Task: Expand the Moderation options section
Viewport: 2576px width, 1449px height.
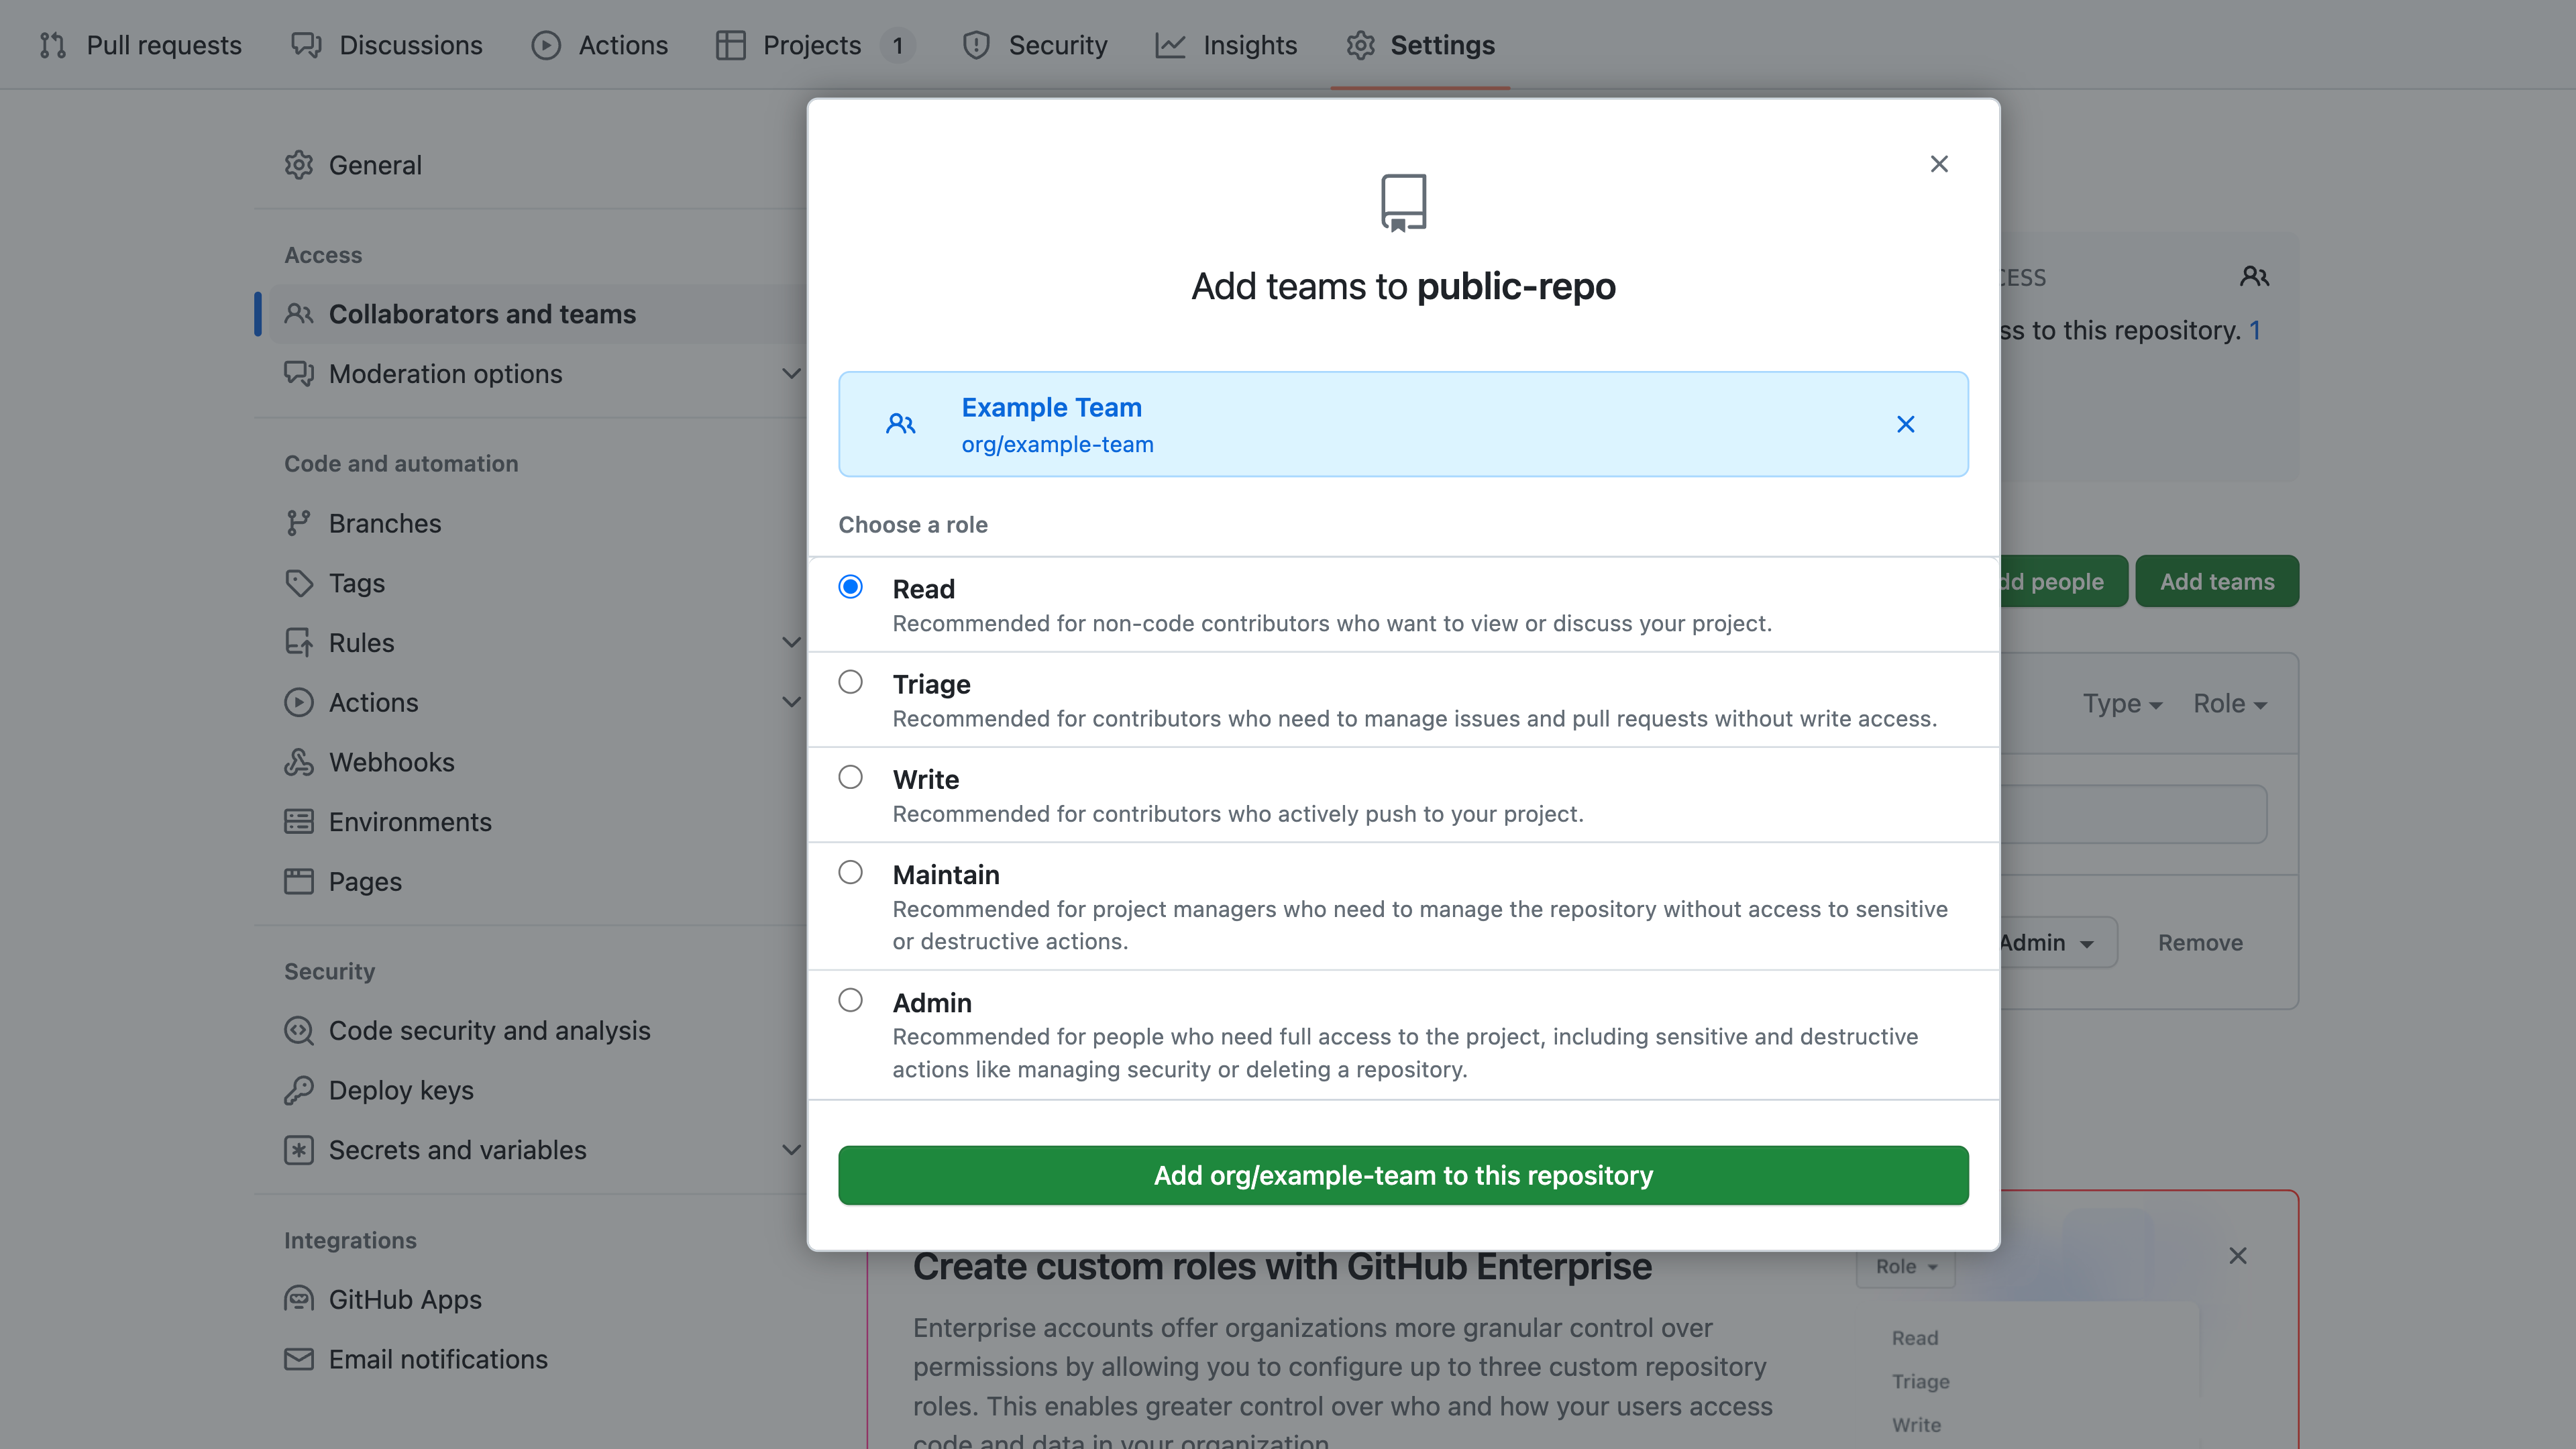Action: coord(791,373)
